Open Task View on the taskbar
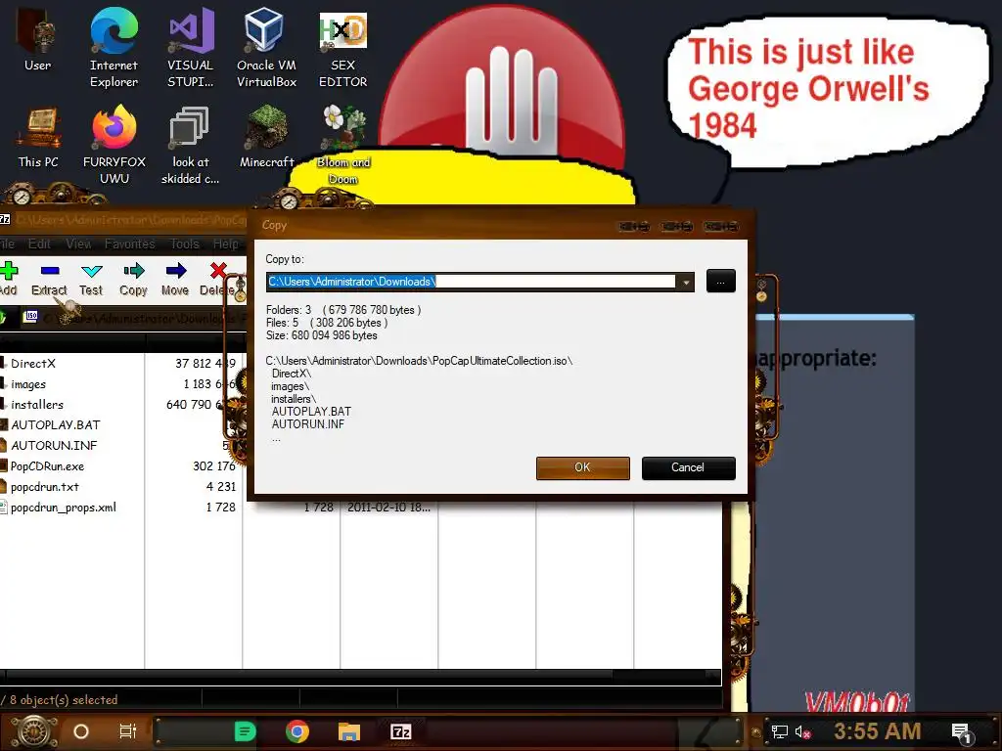Screen dimensions: 1002x751 coord(128,731)
